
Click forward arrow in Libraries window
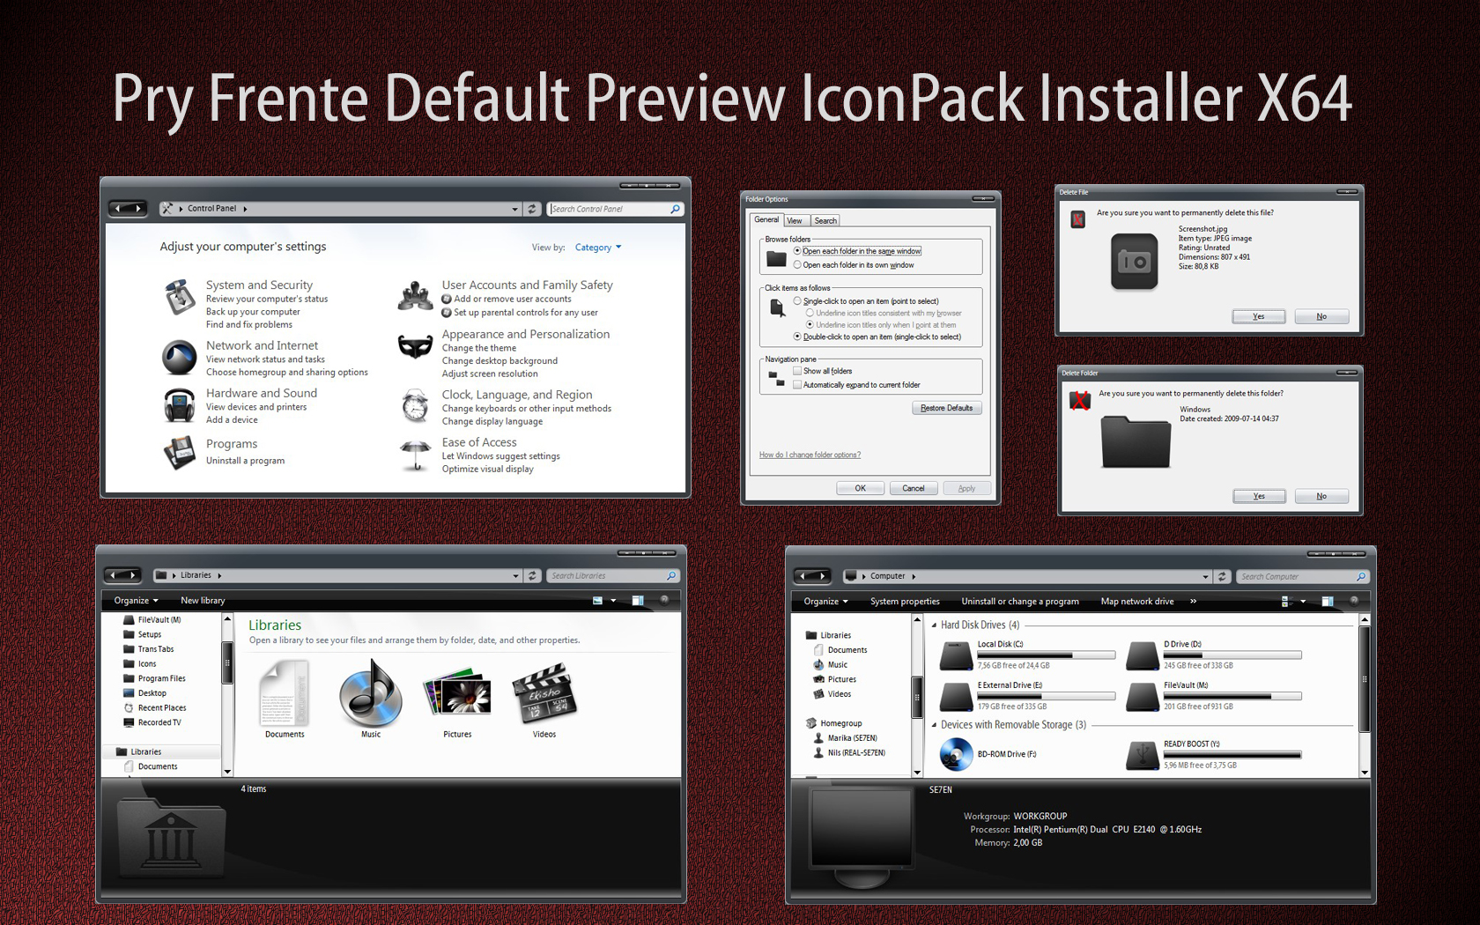click(x=132, y=575)
